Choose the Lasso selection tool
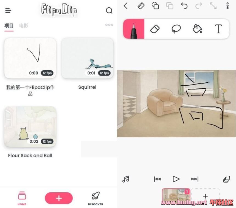The height and width of the screenshot is (208, 236). [176, 29]
